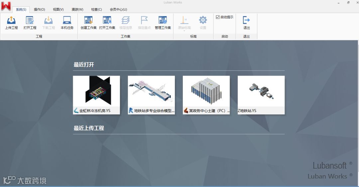359x187 pixels.
Task: Open a project with 打开工程
Action: (30, 23)
